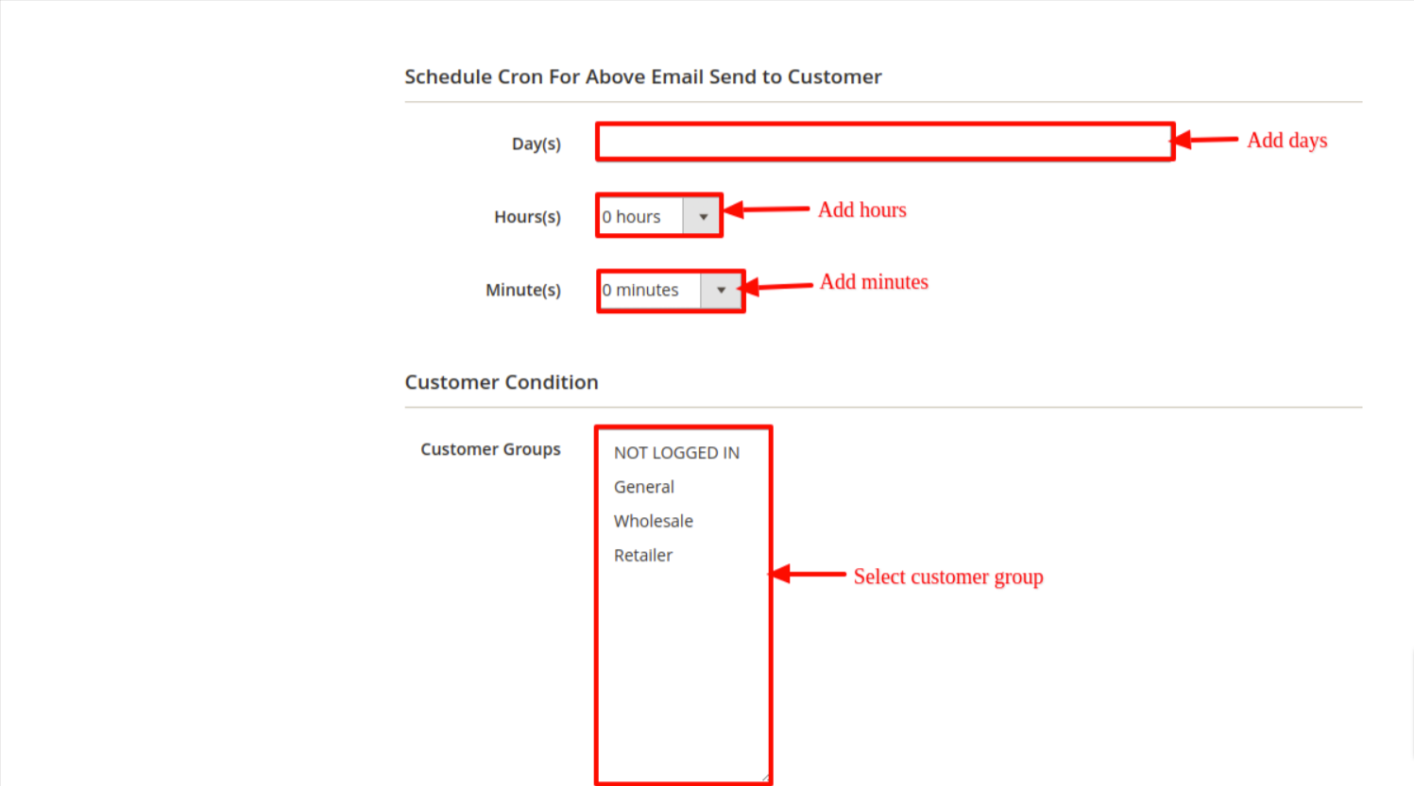Click the Customer Condition section heading

pos(502,382)
